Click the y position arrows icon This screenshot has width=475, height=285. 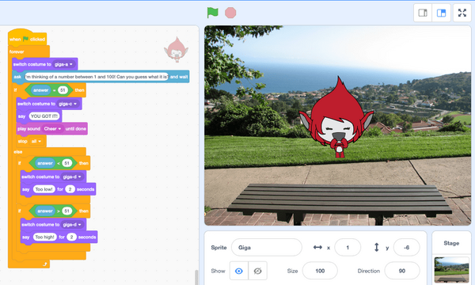(377, 248)
